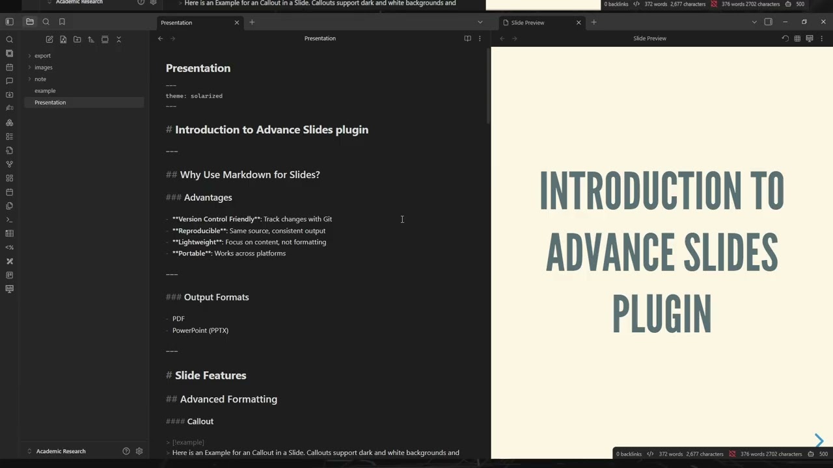Go to next slide arrow
The height and width of the screenshot is (468, 833).
[x=819, y=441]
